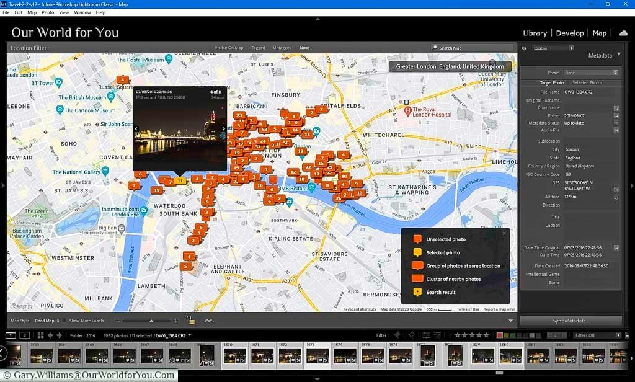Select Untagged location filter

pyautogui.click(x=282, y=47)
